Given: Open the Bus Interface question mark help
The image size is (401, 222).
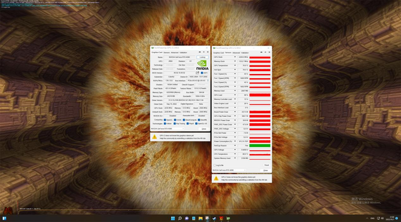Looking at the screenshot, I should pyautogui.click(x=208, y=81).
